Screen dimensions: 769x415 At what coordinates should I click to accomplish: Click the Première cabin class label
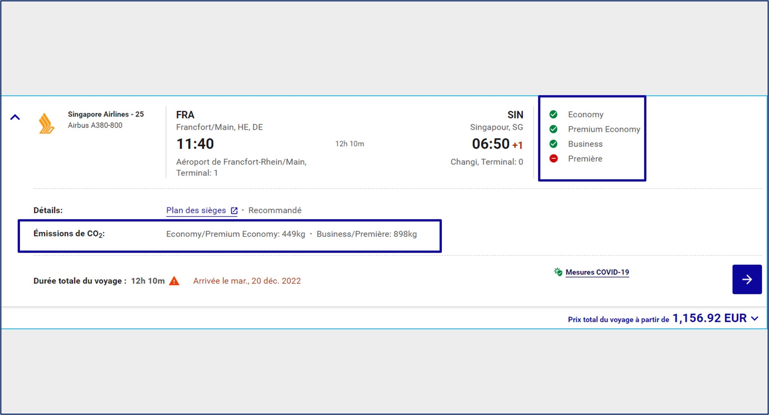point(585,159)
